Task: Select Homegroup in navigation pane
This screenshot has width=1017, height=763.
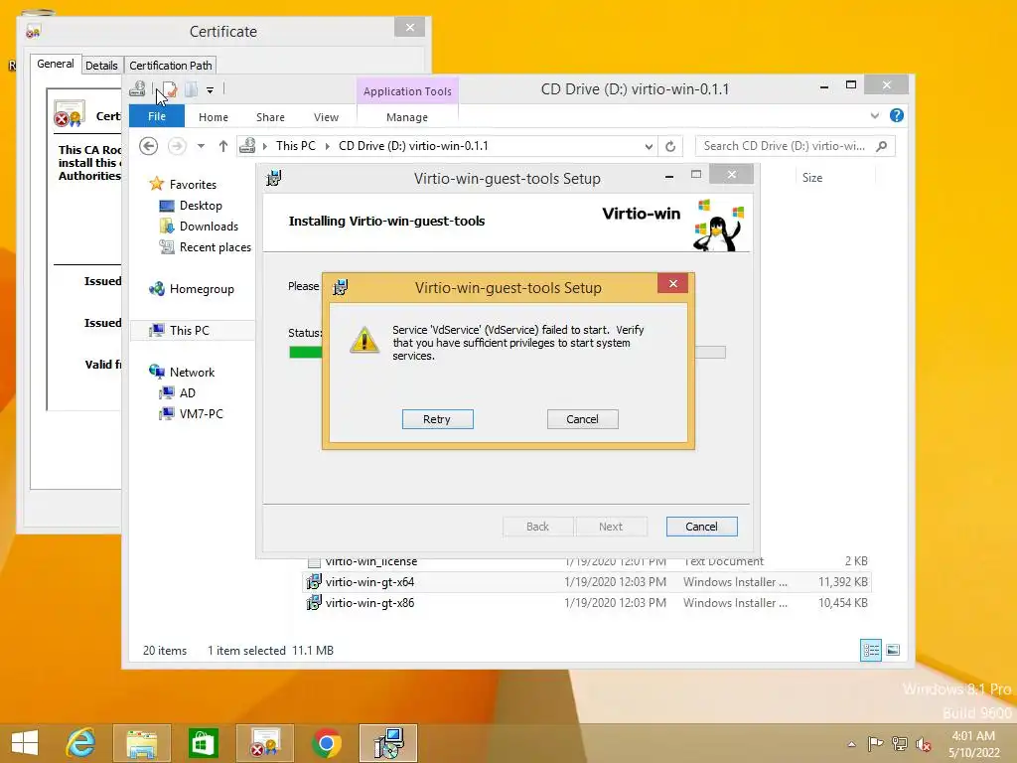Action: pos(201,289)
